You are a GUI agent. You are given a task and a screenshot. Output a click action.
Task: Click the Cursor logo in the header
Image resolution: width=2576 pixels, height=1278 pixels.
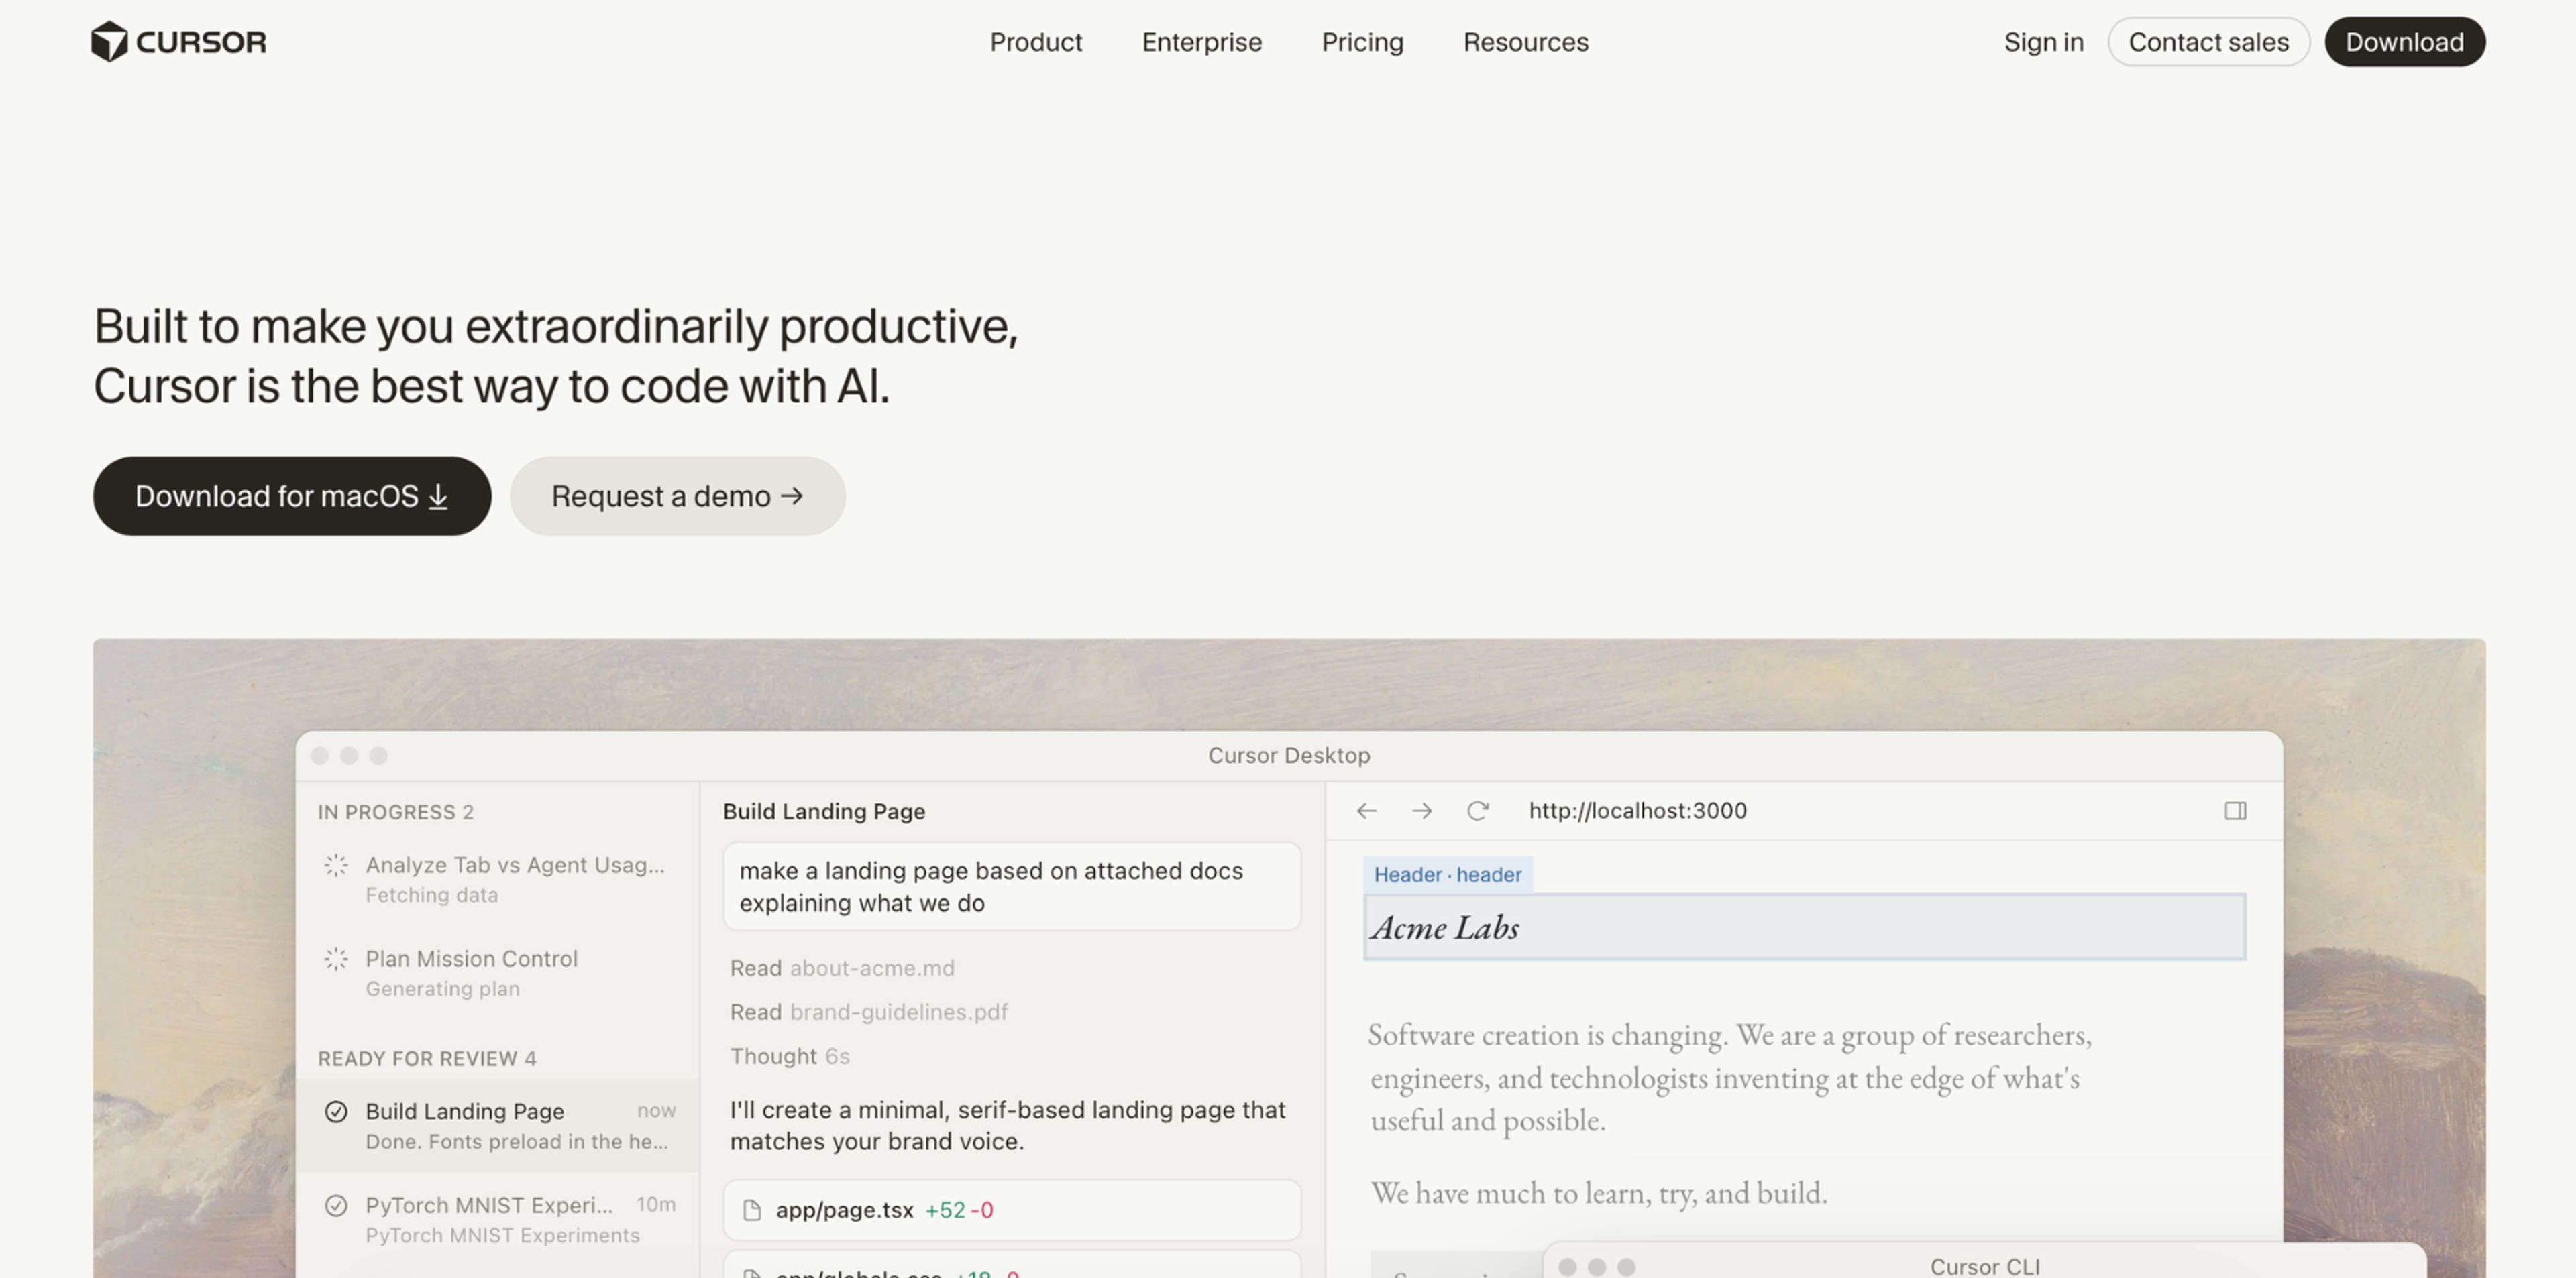tap(179, 42)
